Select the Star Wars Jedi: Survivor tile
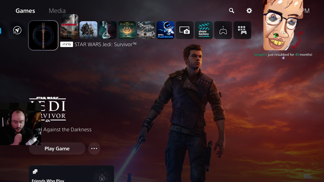Screen dimensions: 324x182 (43, 35)
